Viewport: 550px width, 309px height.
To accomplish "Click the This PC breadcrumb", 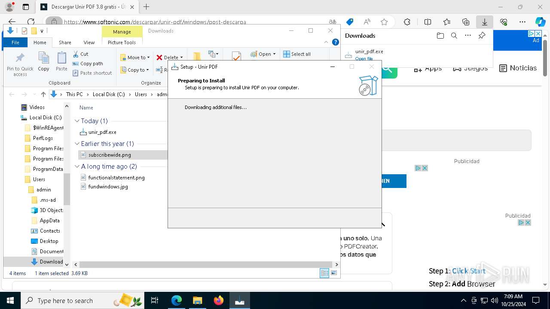I will pyautogui.click(x=74, y=94).
